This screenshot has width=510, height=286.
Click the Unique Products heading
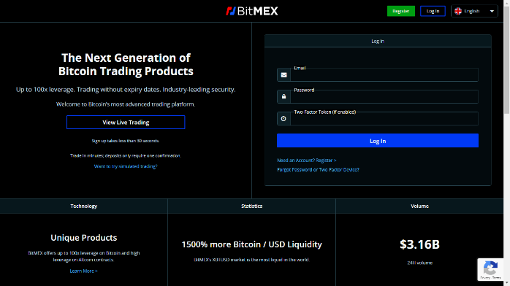83,238
